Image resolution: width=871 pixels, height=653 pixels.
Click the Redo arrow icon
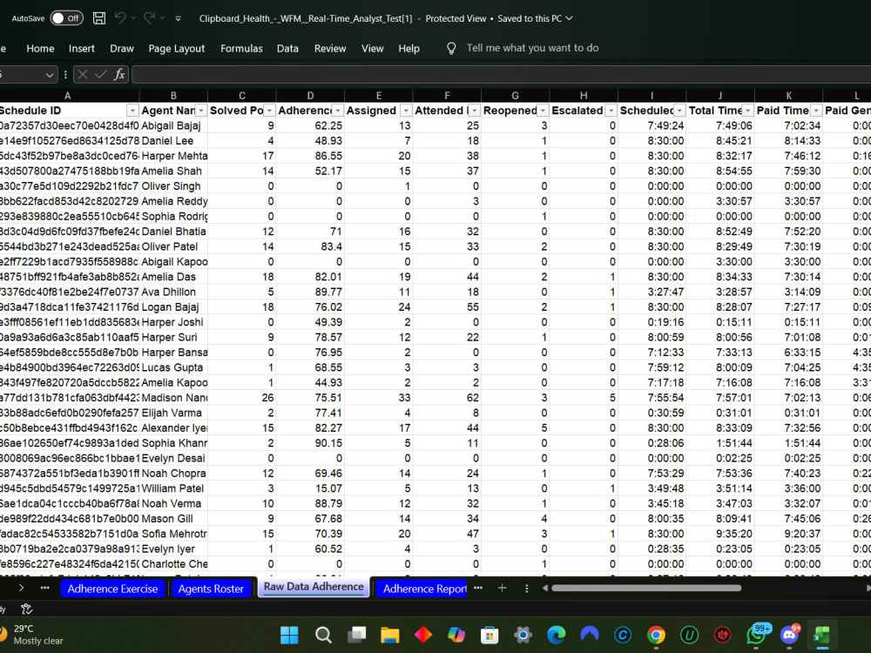[149, 18]
